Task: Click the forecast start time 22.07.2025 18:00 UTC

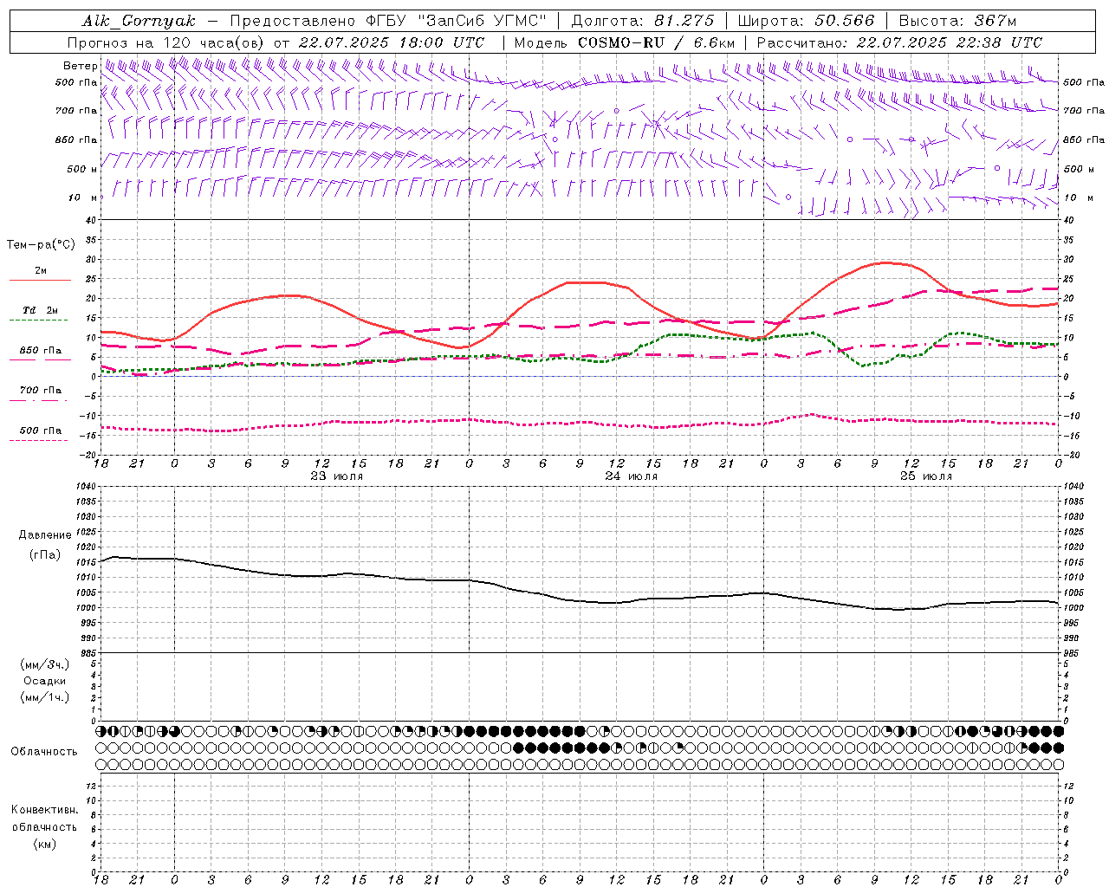Action: coord(391,42)
